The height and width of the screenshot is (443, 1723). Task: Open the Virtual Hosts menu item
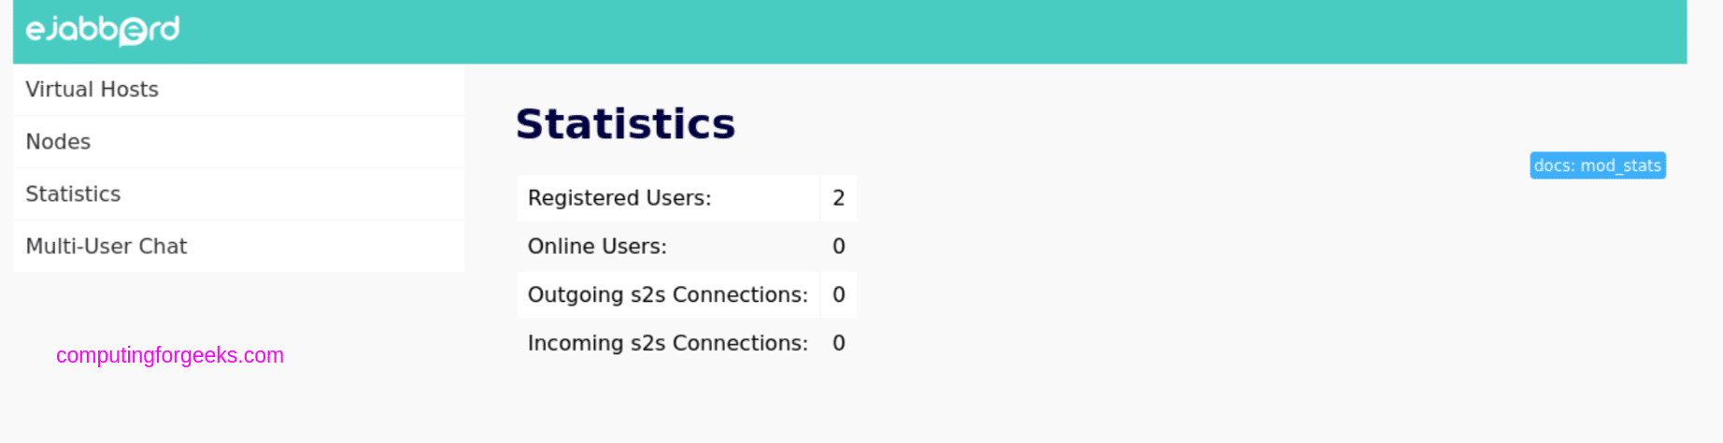[x=238, y=90]
